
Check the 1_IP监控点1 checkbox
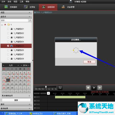click(x=8, y=29)
